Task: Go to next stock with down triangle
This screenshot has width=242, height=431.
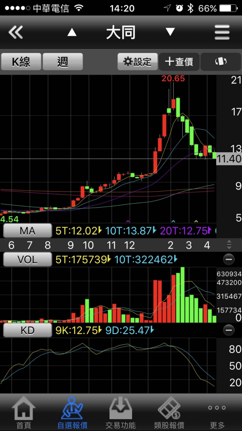Action: tap(170, 32)
